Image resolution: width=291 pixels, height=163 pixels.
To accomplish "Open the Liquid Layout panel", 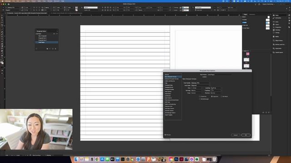I will coord(279,53).
